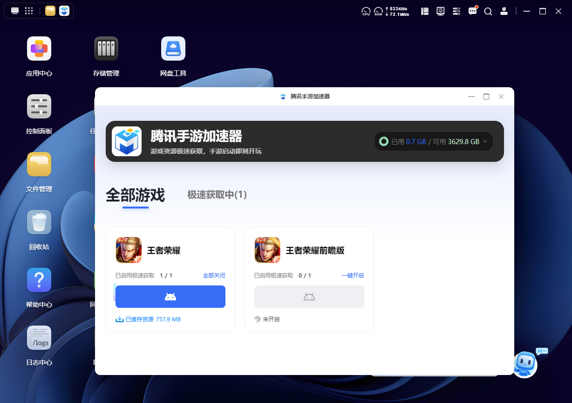Switch to 腾讯手游加速器 taskbar icon
This screenshot has height=403, width=572.
(x=64, y=11)
